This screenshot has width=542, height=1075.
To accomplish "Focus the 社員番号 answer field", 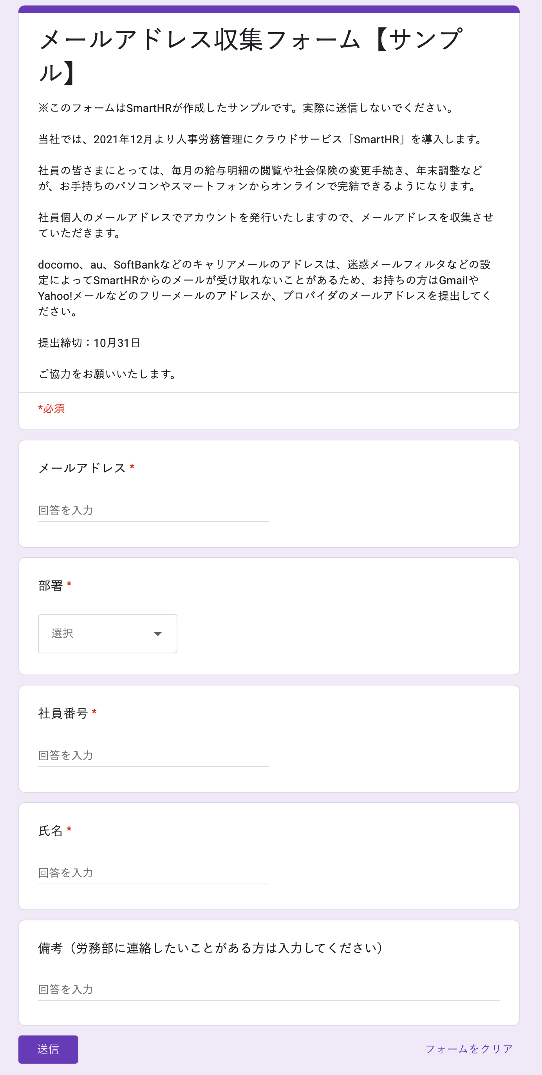I will coord(153,755).
